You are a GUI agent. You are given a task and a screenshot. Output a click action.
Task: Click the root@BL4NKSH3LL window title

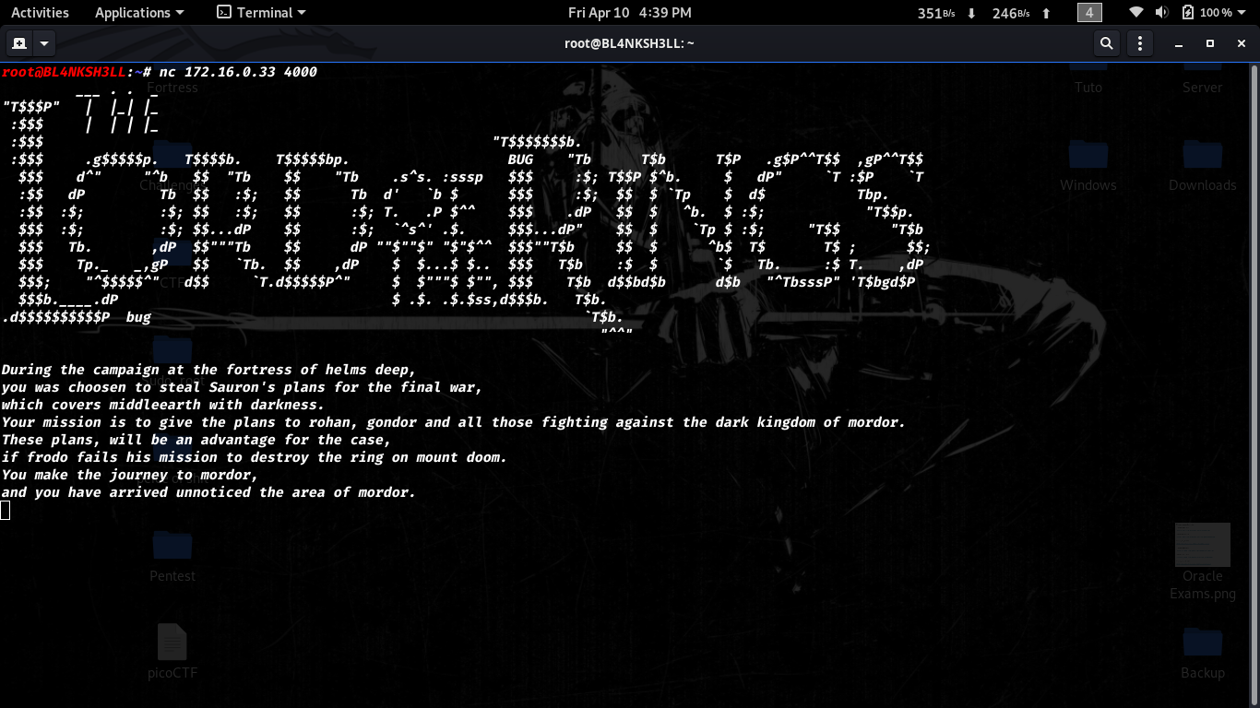629,43
